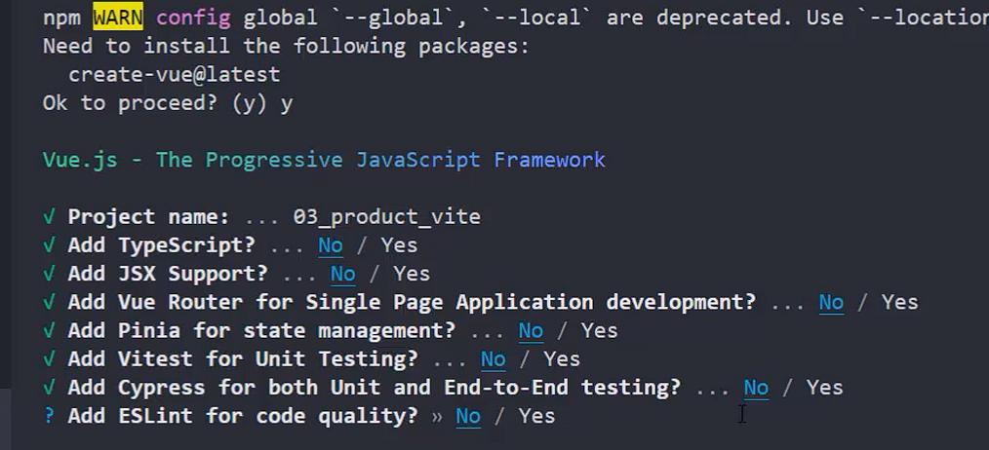989x450 pixels.
Task: Click the project name 03_product_vite
Action: pyautogui.click(x=386, y=217)
